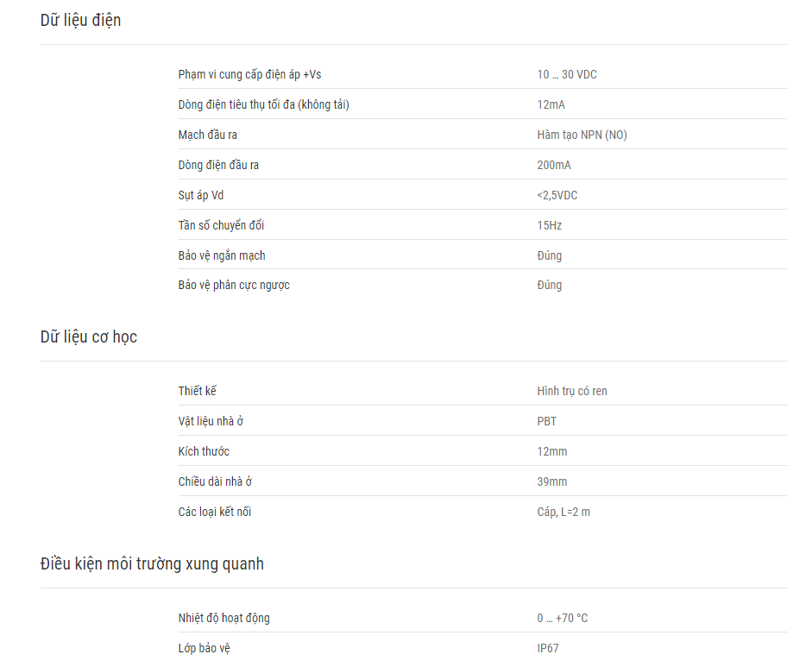787x667 pixels.
Task: Click the '15Hz' switching frequency value
Action: (x=549, y=225)
